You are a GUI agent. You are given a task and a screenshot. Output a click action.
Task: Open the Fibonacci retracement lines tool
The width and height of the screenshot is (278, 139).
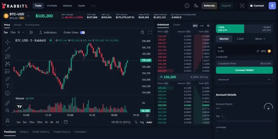(x=8, y=57)
